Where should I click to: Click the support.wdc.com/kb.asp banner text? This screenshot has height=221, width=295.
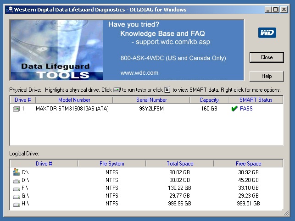click(x=173, y=42)
